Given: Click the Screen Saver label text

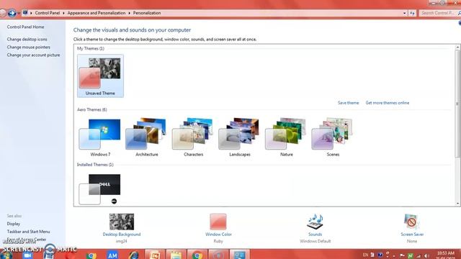Looking at the screenshot, I should point(412,235).
